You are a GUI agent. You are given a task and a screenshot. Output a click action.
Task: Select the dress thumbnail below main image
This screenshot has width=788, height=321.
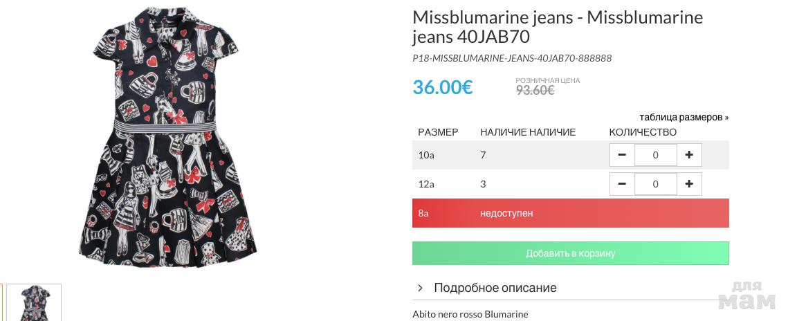(x=34, y=302)
